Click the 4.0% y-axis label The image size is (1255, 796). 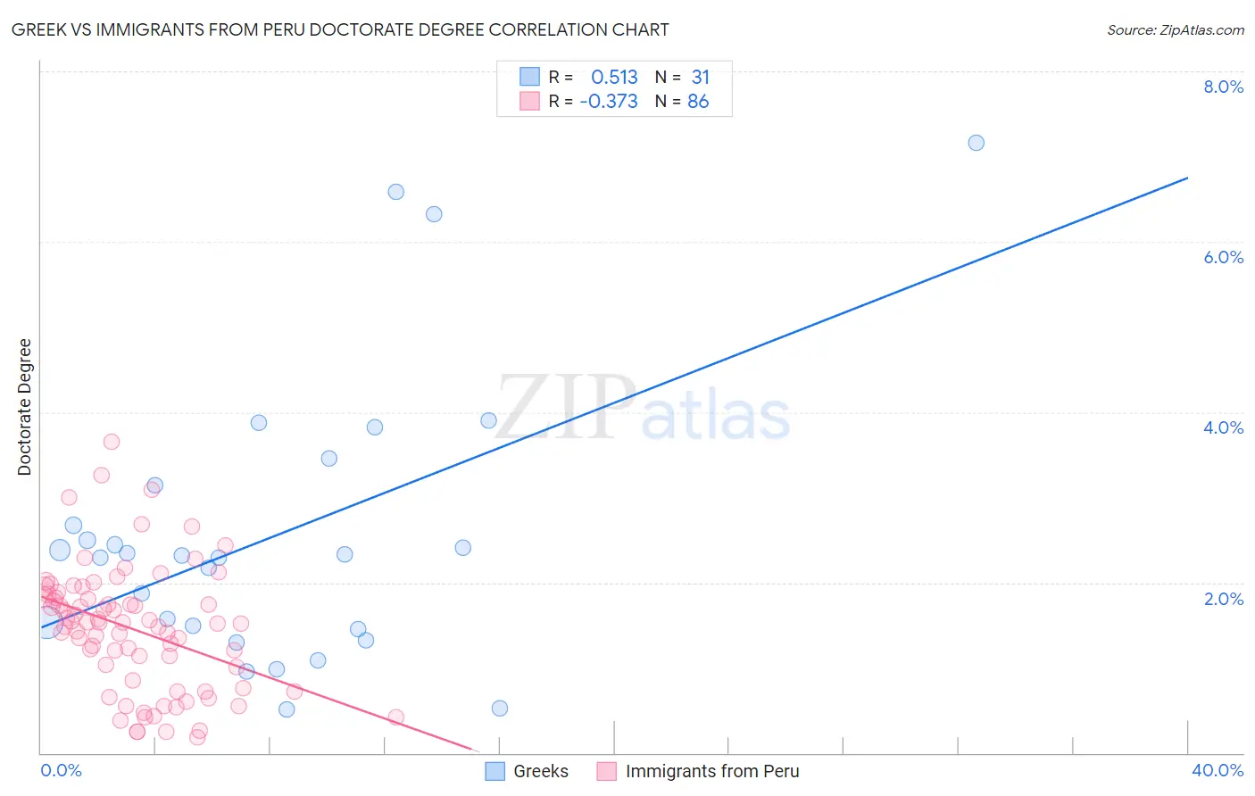click(x=1223, y=427)
